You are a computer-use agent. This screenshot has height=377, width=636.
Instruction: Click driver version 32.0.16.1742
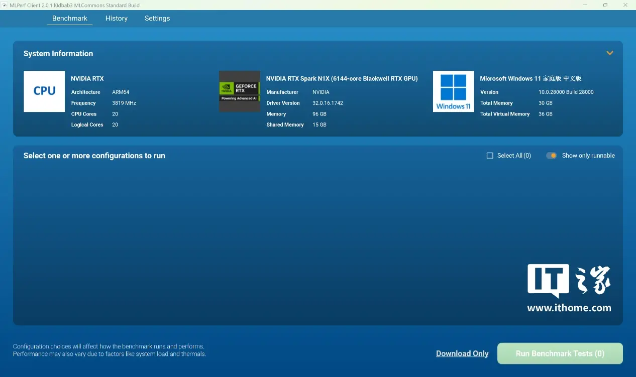tap(328, 103)
